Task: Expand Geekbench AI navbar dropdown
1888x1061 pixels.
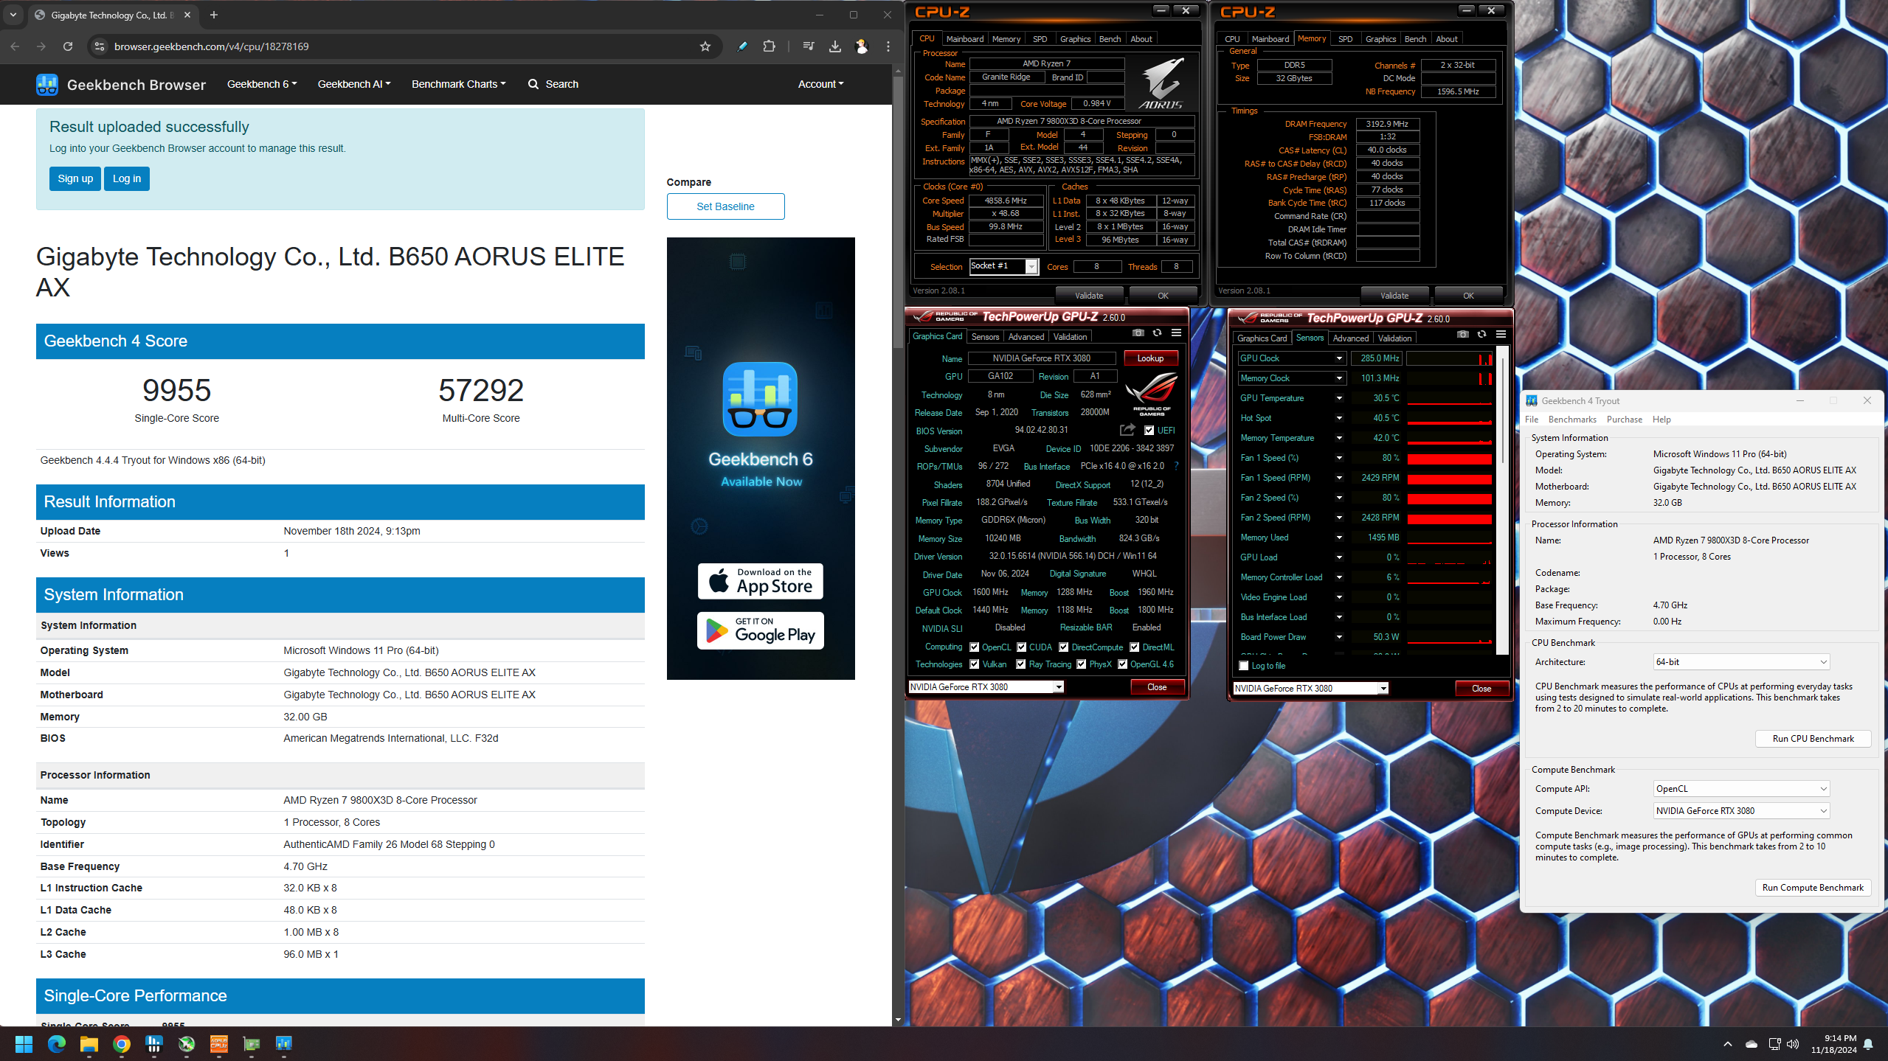Action: 354,84
